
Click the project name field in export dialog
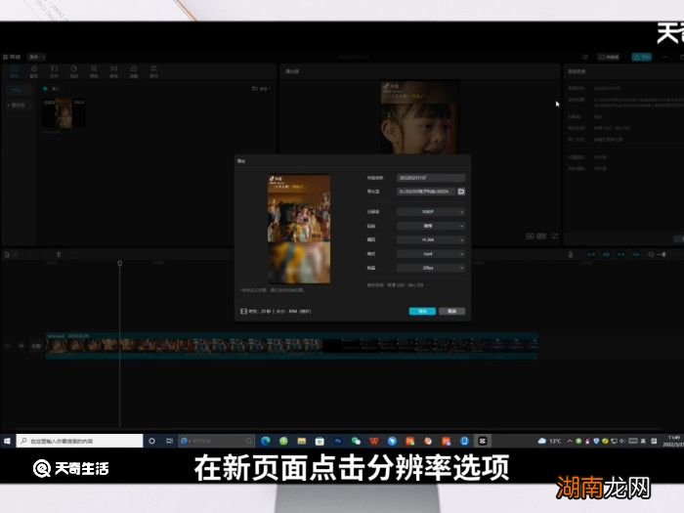431,178
